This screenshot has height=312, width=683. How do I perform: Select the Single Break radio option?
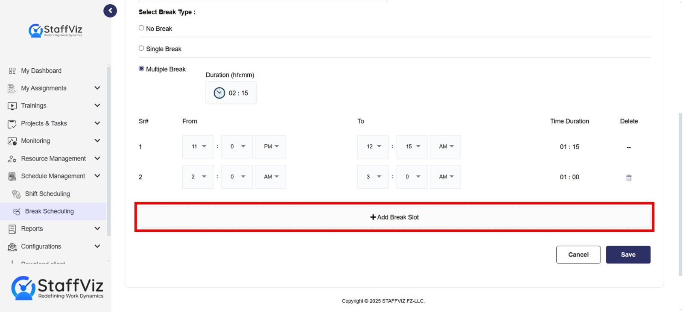[141, 48]
